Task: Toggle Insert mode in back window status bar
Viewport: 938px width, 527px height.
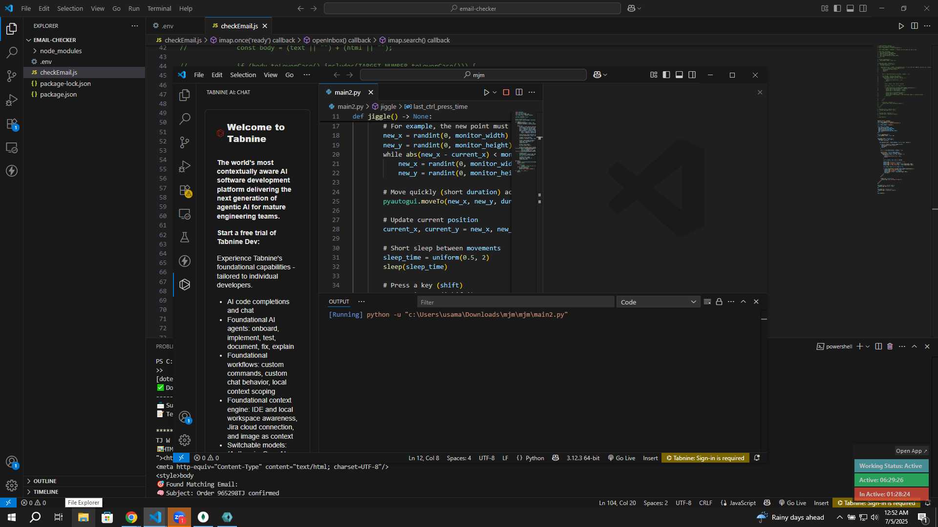Action: point(821,503)
